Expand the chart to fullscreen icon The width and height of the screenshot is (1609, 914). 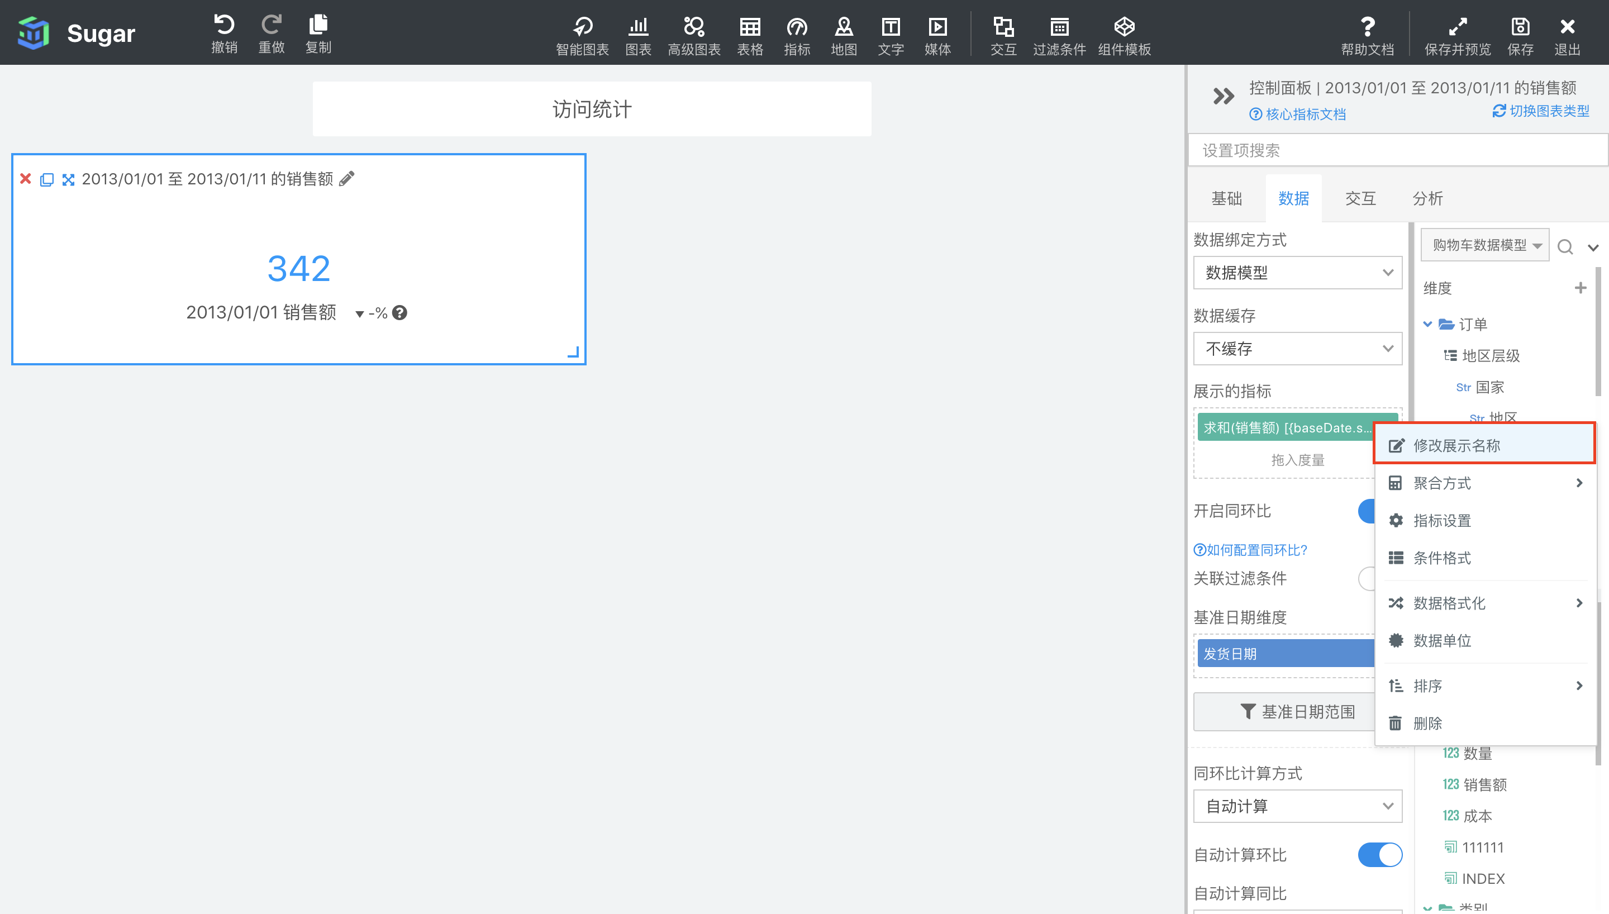point(68,179)
